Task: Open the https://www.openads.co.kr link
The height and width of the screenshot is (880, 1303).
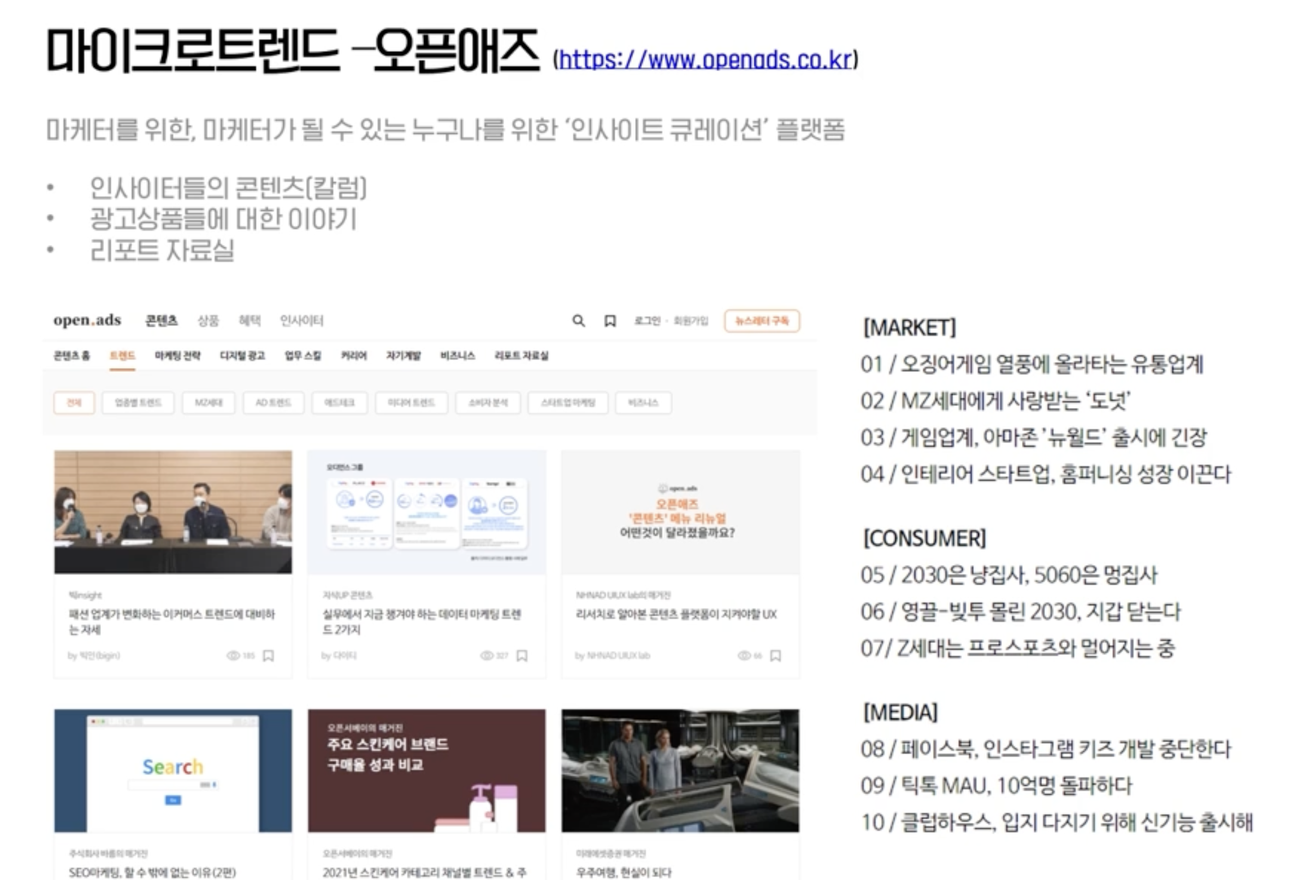Action: pyautogui.click(x=705, y=60)
